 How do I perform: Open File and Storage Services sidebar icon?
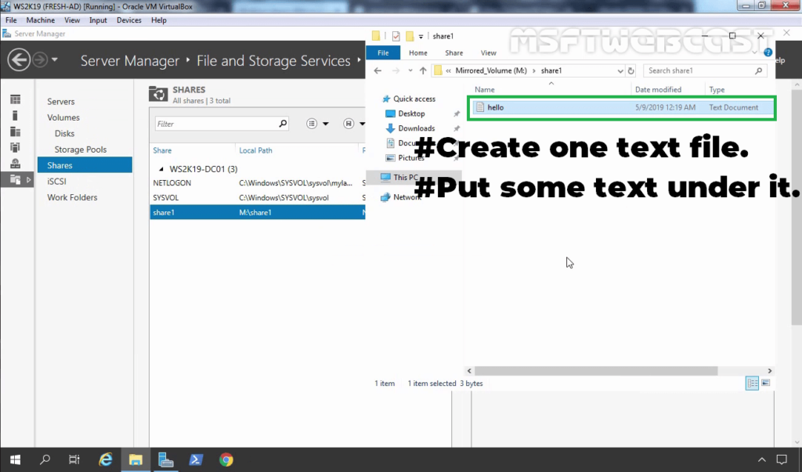[16, 179]
